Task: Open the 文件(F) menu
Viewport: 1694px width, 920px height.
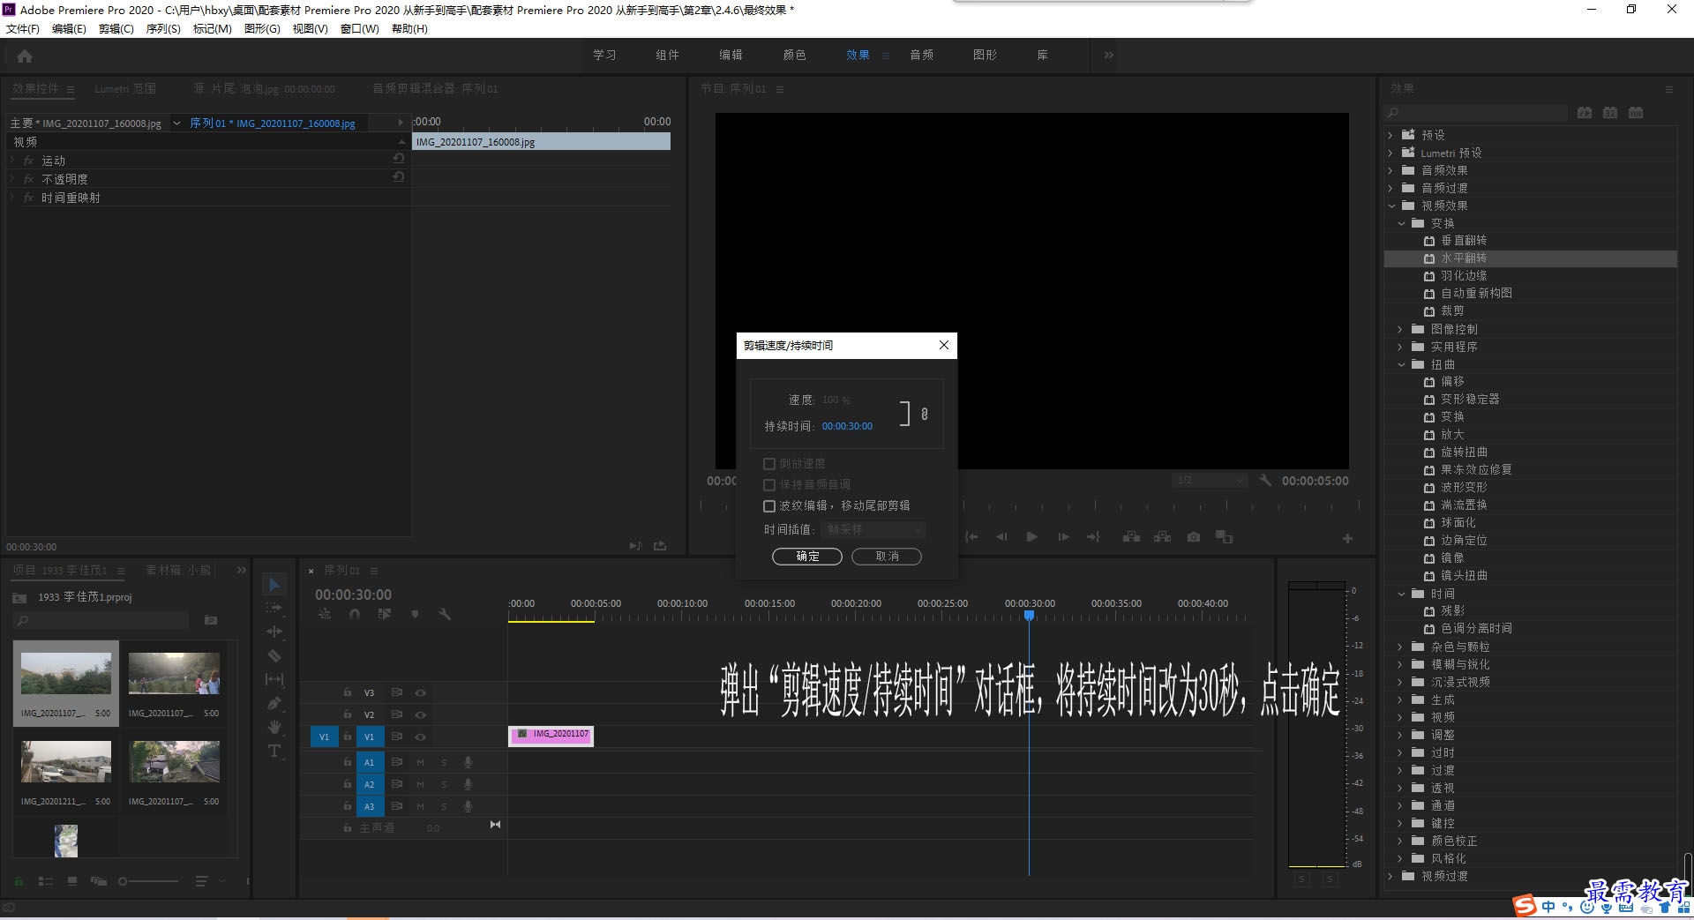Action: [x=23, y=29]
